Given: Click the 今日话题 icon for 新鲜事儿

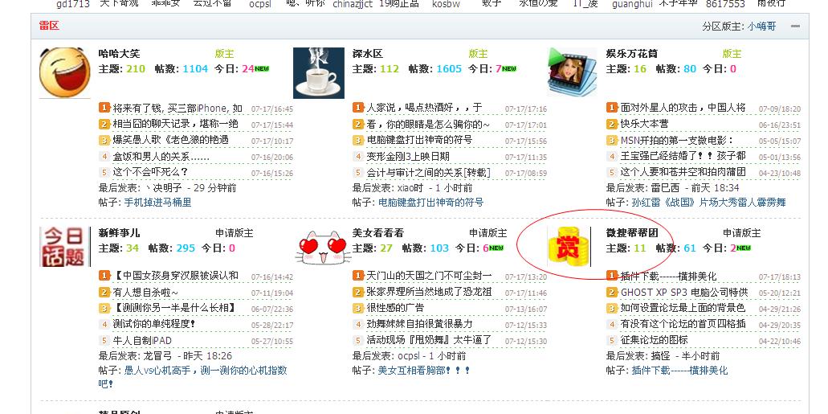Looking at the screenshot, I should point(65,247).
